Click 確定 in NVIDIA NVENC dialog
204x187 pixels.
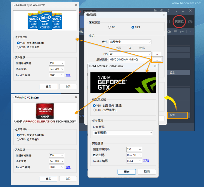[127, 172]
